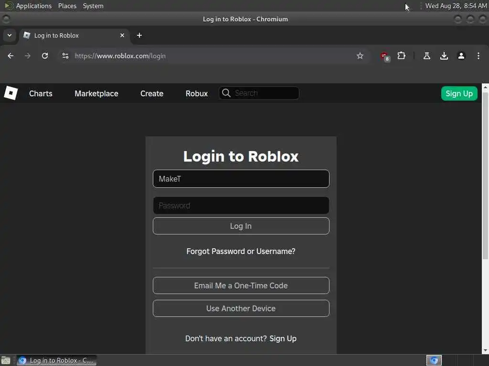Click the Password field
This screenshot has width=489, height=366.
(241, 205)
